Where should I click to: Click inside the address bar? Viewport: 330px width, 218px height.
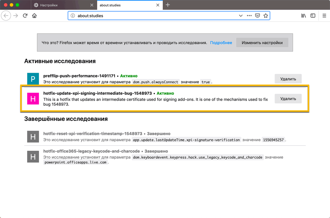(x=147, y=16)
